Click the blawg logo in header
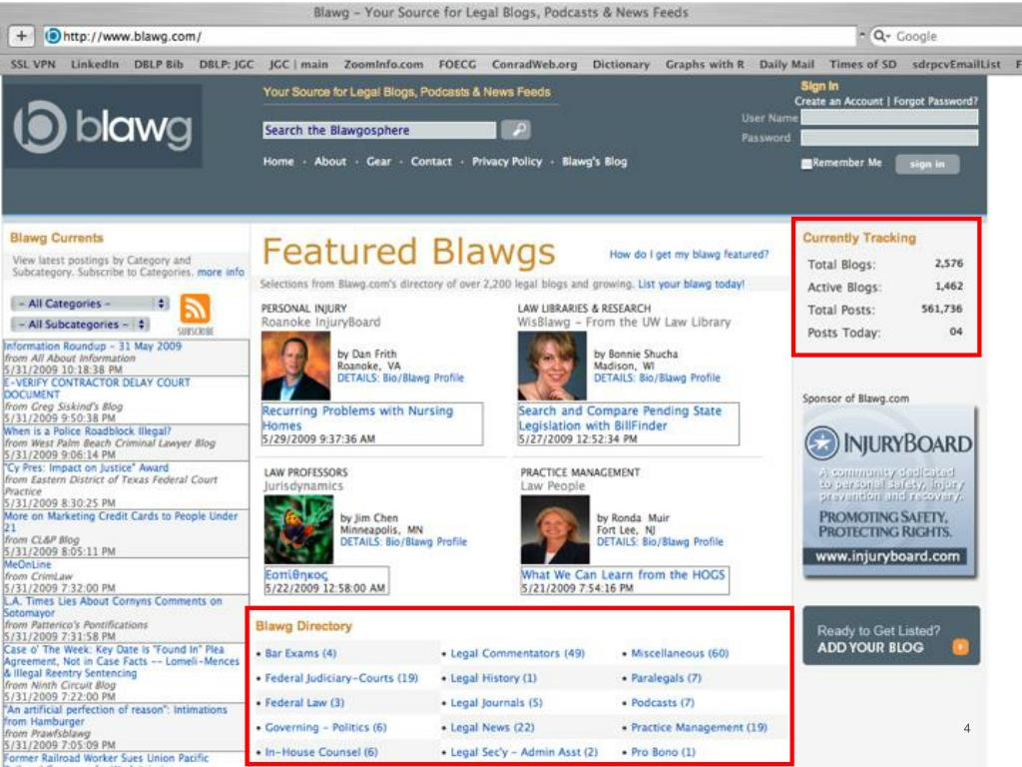Screen dimensions: 1022x767 103,127
